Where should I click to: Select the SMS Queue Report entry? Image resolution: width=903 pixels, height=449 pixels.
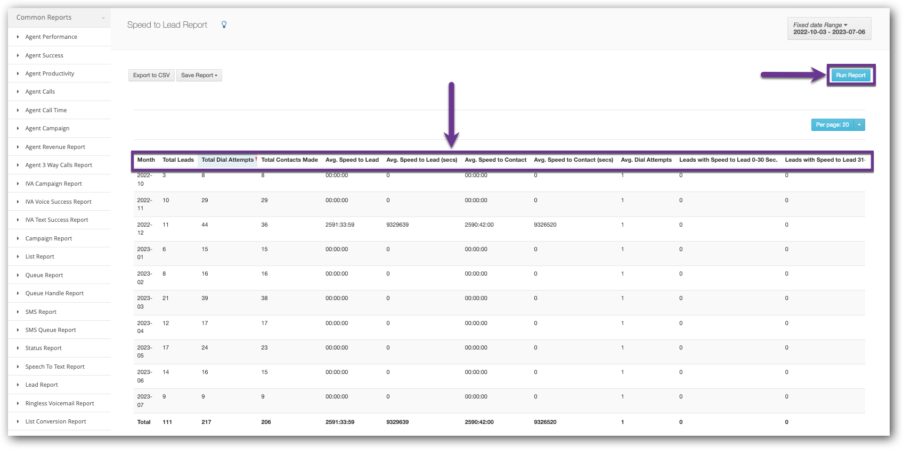(x=51, y=330)
